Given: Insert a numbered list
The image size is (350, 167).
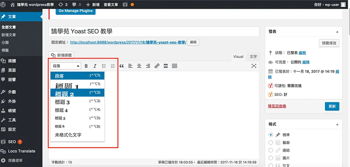Looking at the screenshot, I should pyautogui.click(x=113, y=66).
